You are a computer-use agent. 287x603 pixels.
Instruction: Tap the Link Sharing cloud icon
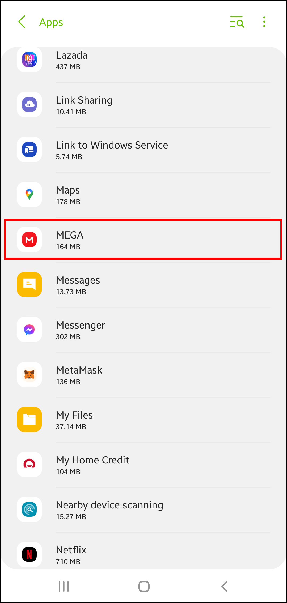pos(29,105)
